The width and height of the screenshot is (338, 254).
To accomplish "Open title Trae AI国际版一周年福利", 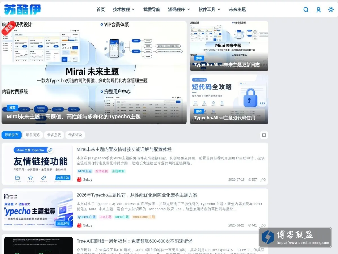I will [x=135, y=241].
